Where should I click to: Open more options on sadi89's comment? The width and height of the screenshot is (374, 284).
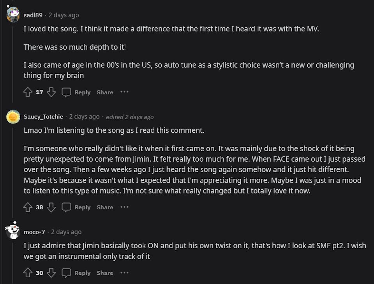[124, 92]
